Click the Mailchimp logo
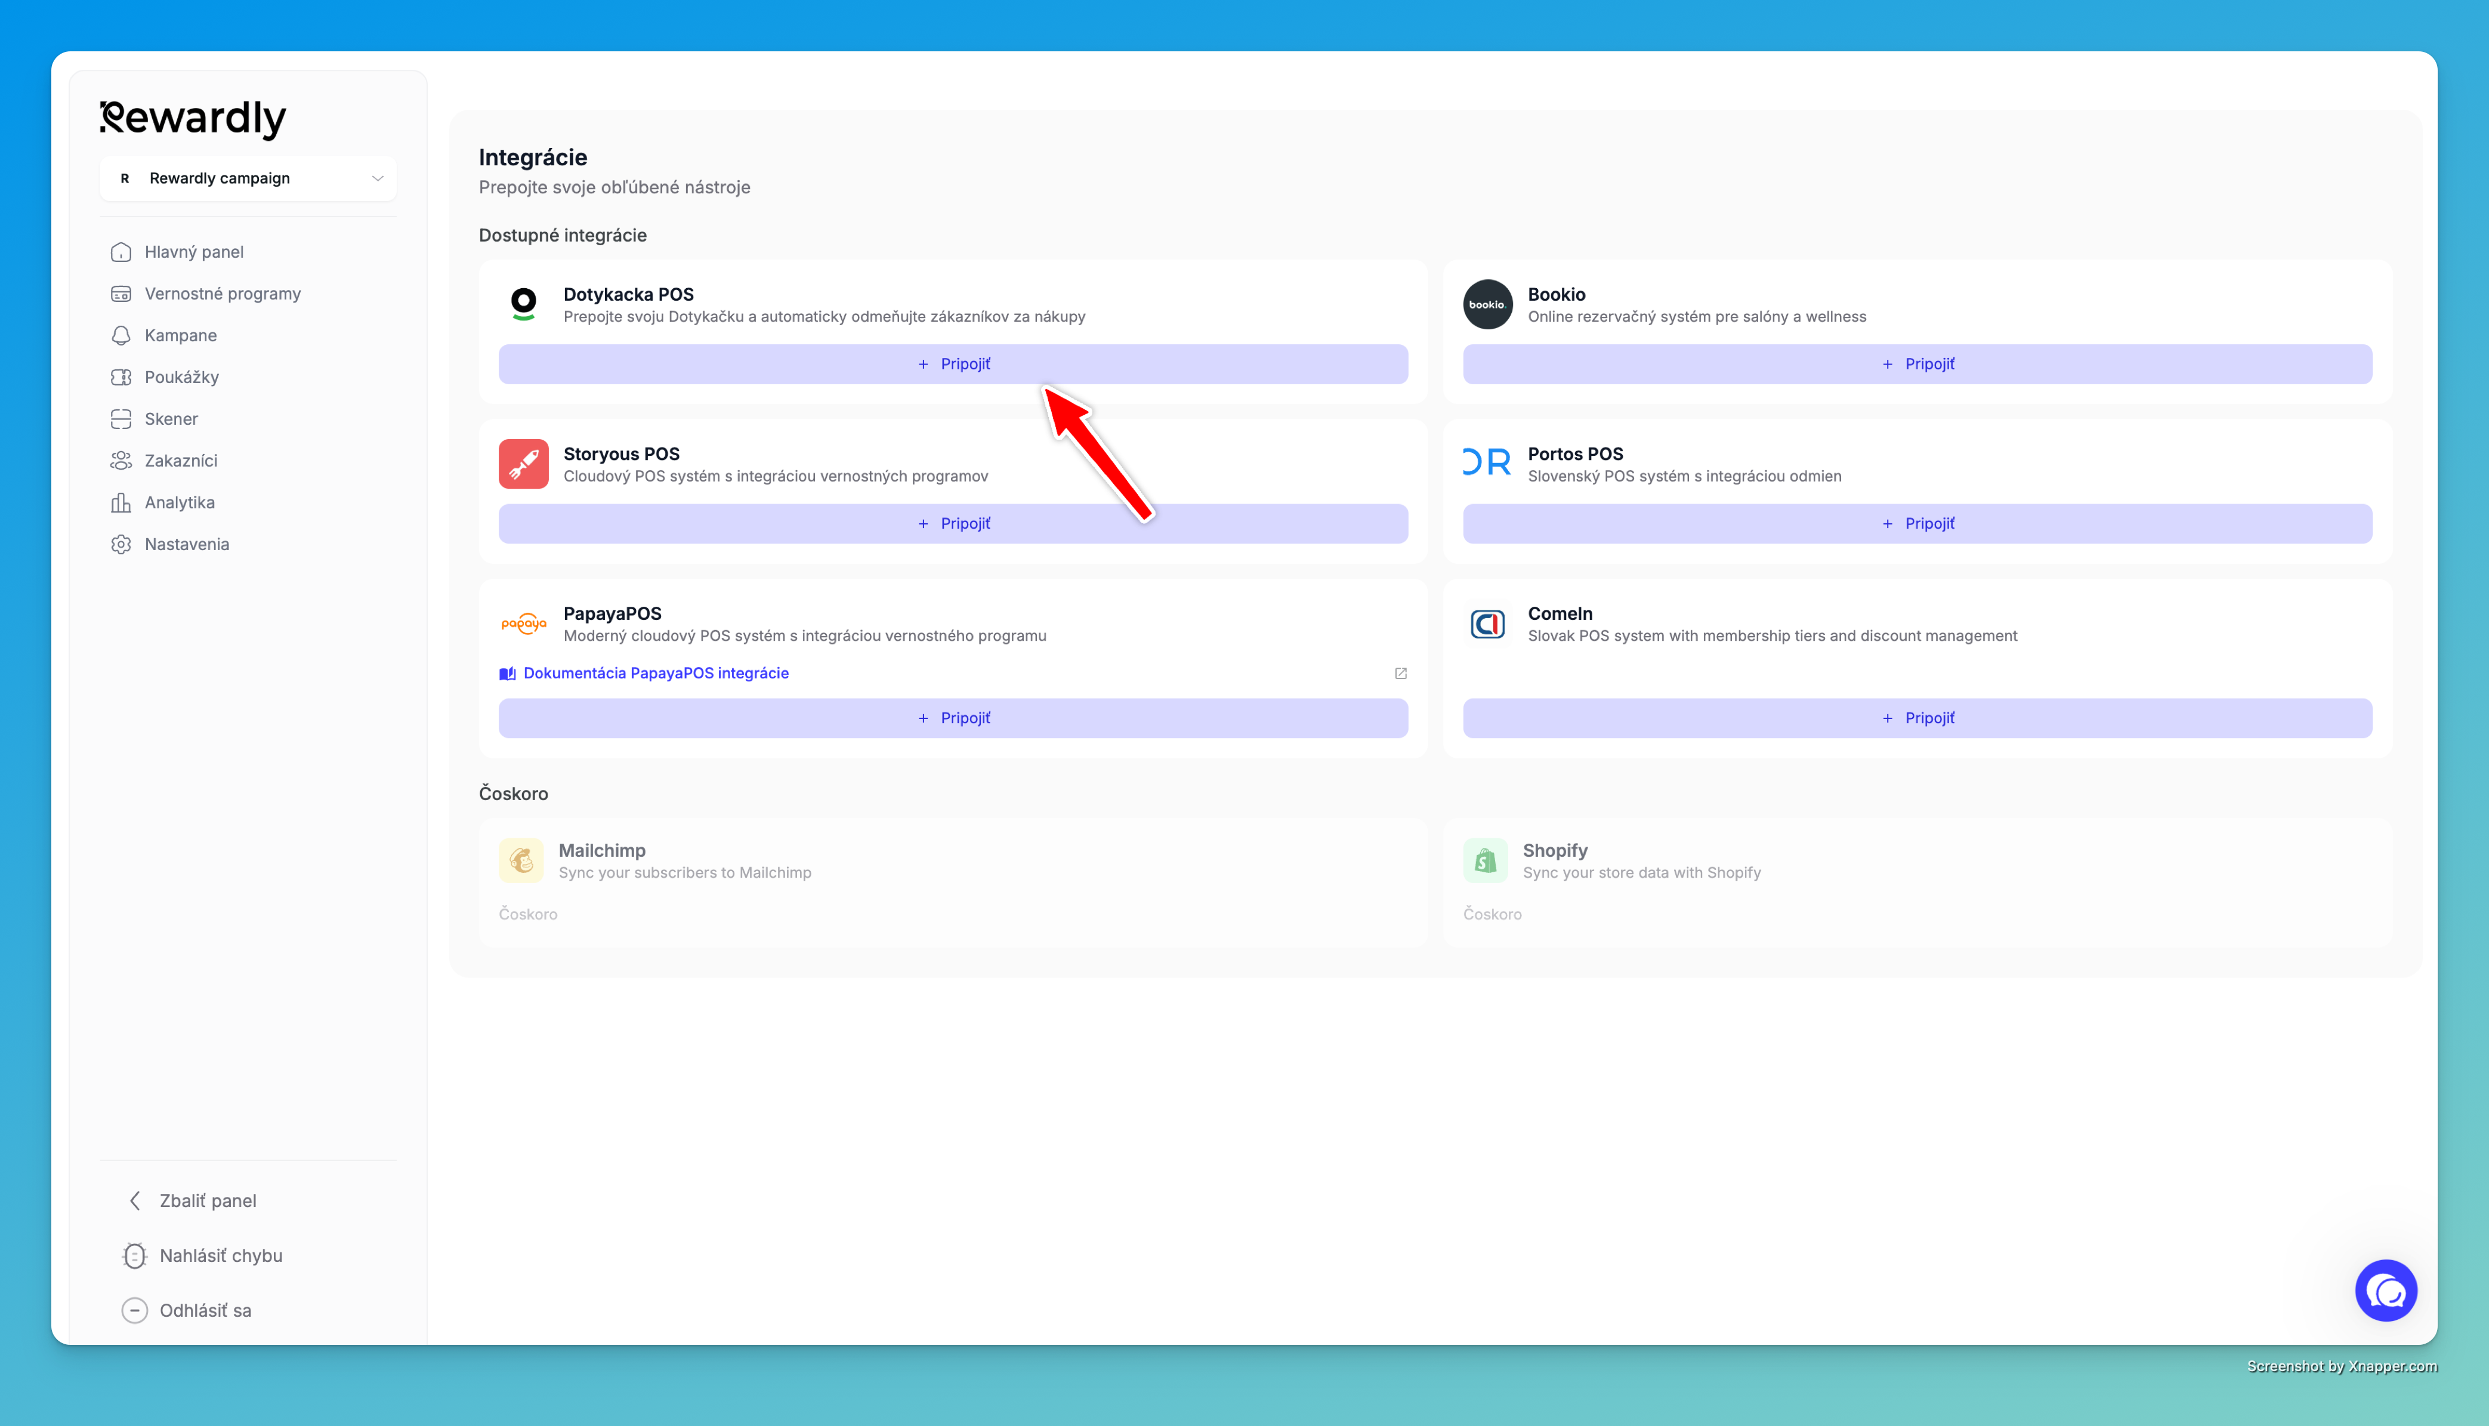 (521, 861)
